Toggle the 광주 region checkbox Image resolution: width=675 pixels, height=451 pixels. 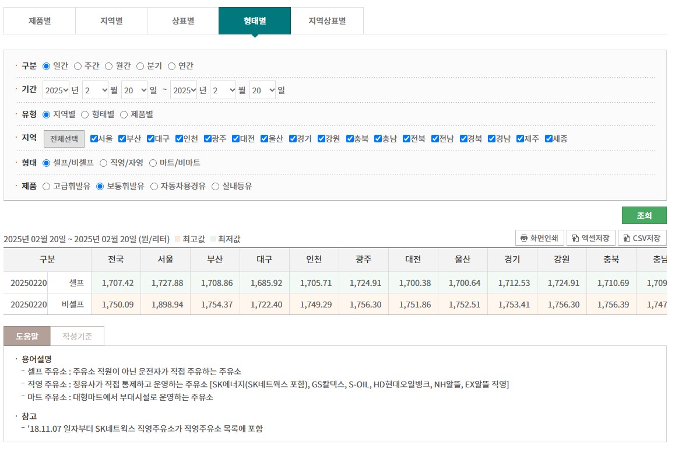click(x=208, y=139)
